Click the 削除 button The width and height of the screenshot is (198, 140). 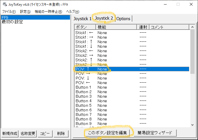[x=61, y=133]
